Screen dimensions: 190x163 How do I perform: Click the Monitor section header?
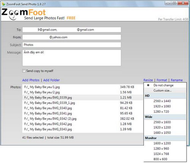coord(165,138)
